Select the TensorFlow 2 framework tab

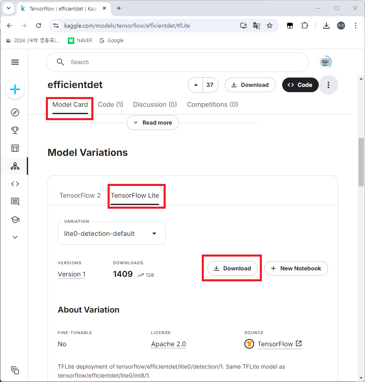point(80,195)
